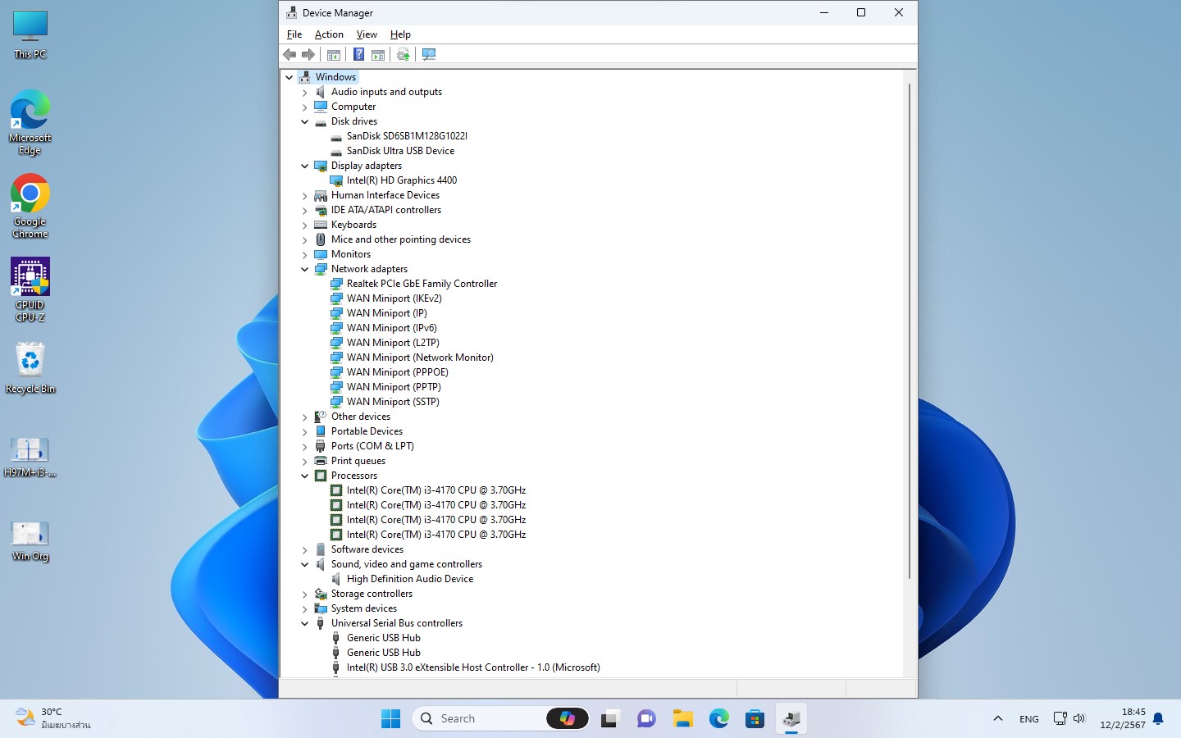Click Scan for hardware changes toolbar icon
1181x738 pixels.
click(x=428, y=54)
